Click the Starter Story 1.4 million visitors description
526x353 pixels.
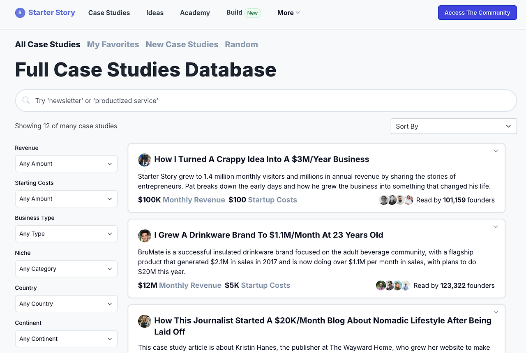(x=314, y=181)
